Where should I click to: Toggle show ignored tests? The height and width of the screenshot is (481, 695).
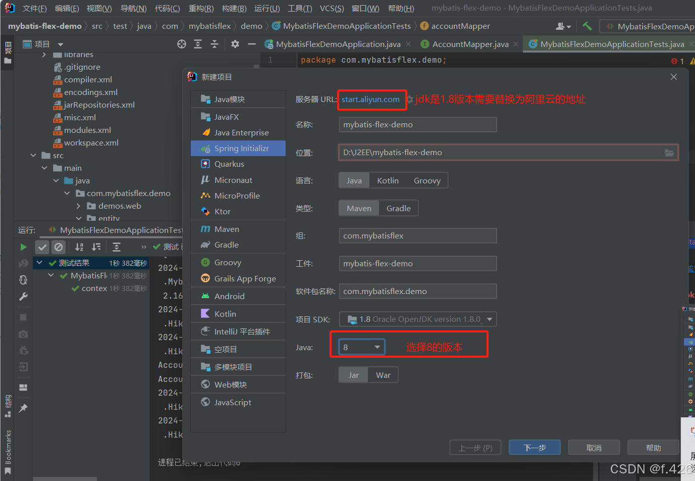[59, 247]
